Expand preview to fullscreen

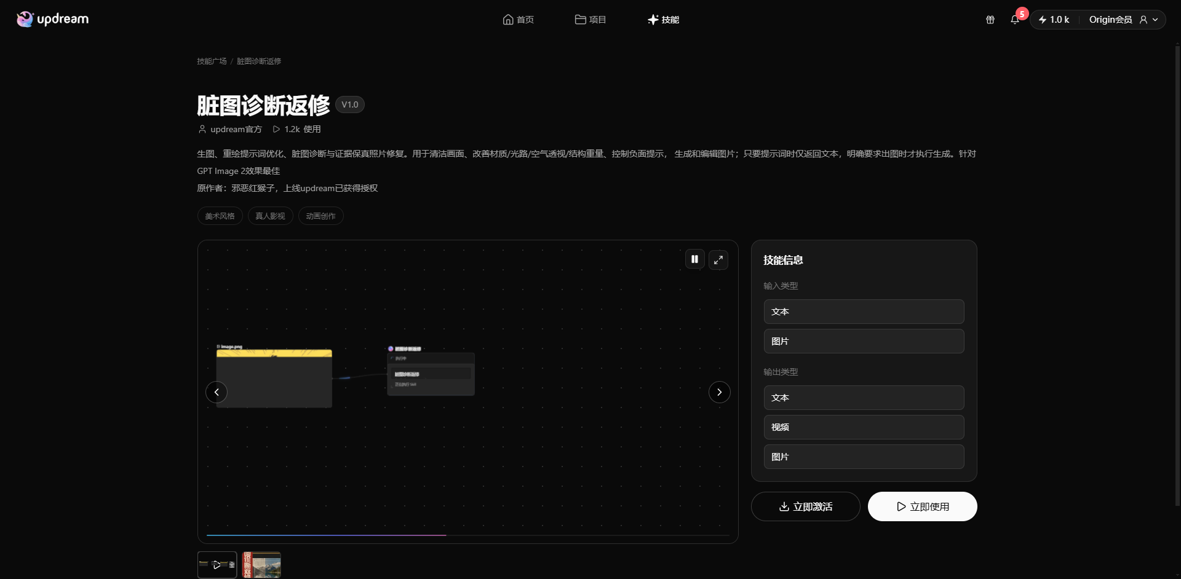(718, 260)
